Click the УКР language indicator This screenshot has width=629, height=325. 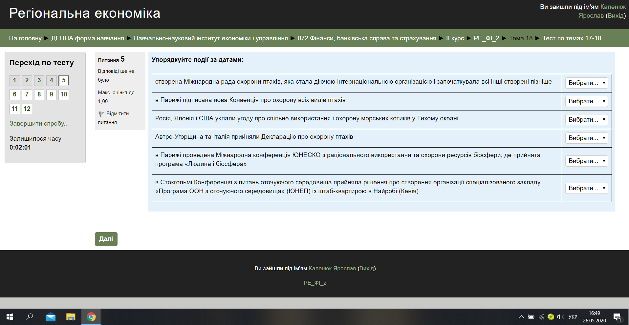(573, 316)
